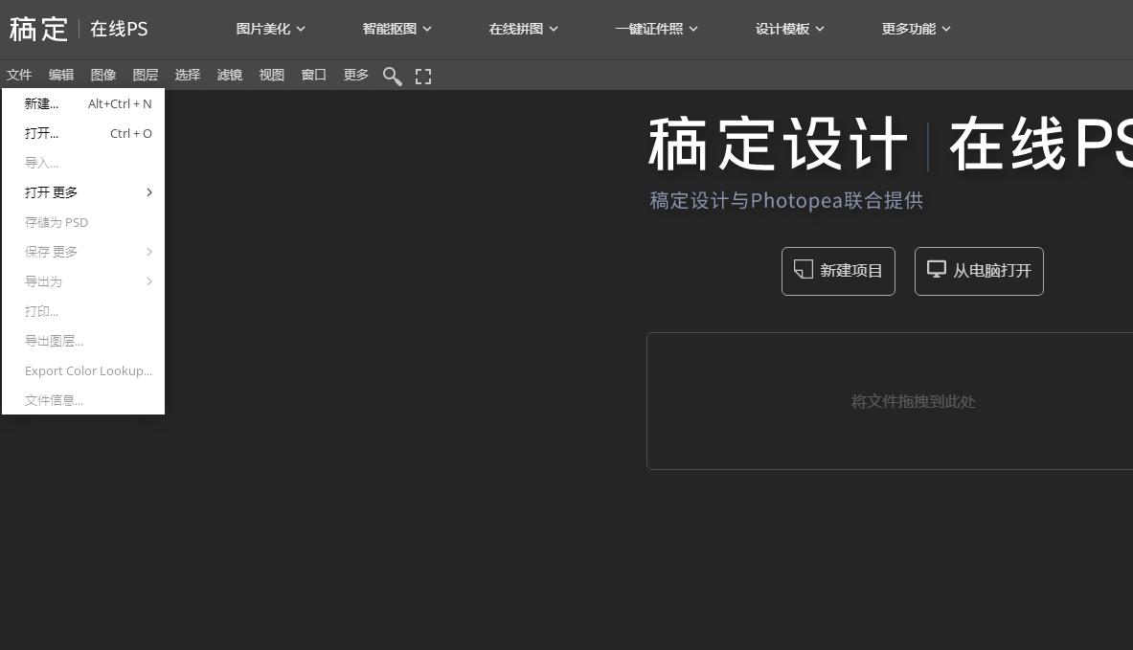
Task: Click the monitor icon beside 从电脑打开
Action: tap(936, 270)
